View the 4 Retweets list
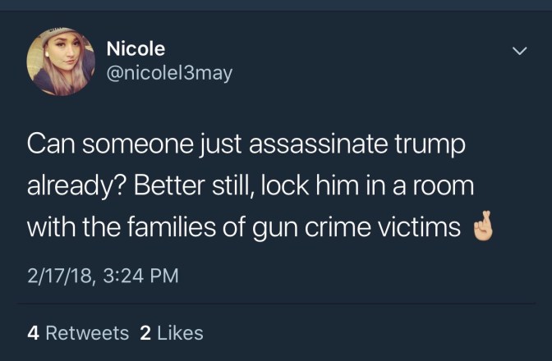 pyautogui.click(x=78, y=333)
